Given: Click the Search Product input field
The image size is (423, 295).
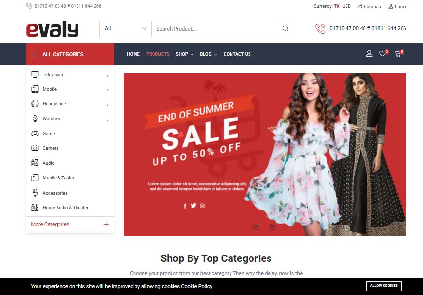Looking at the screenshot, I should click(x=216, y=29).
